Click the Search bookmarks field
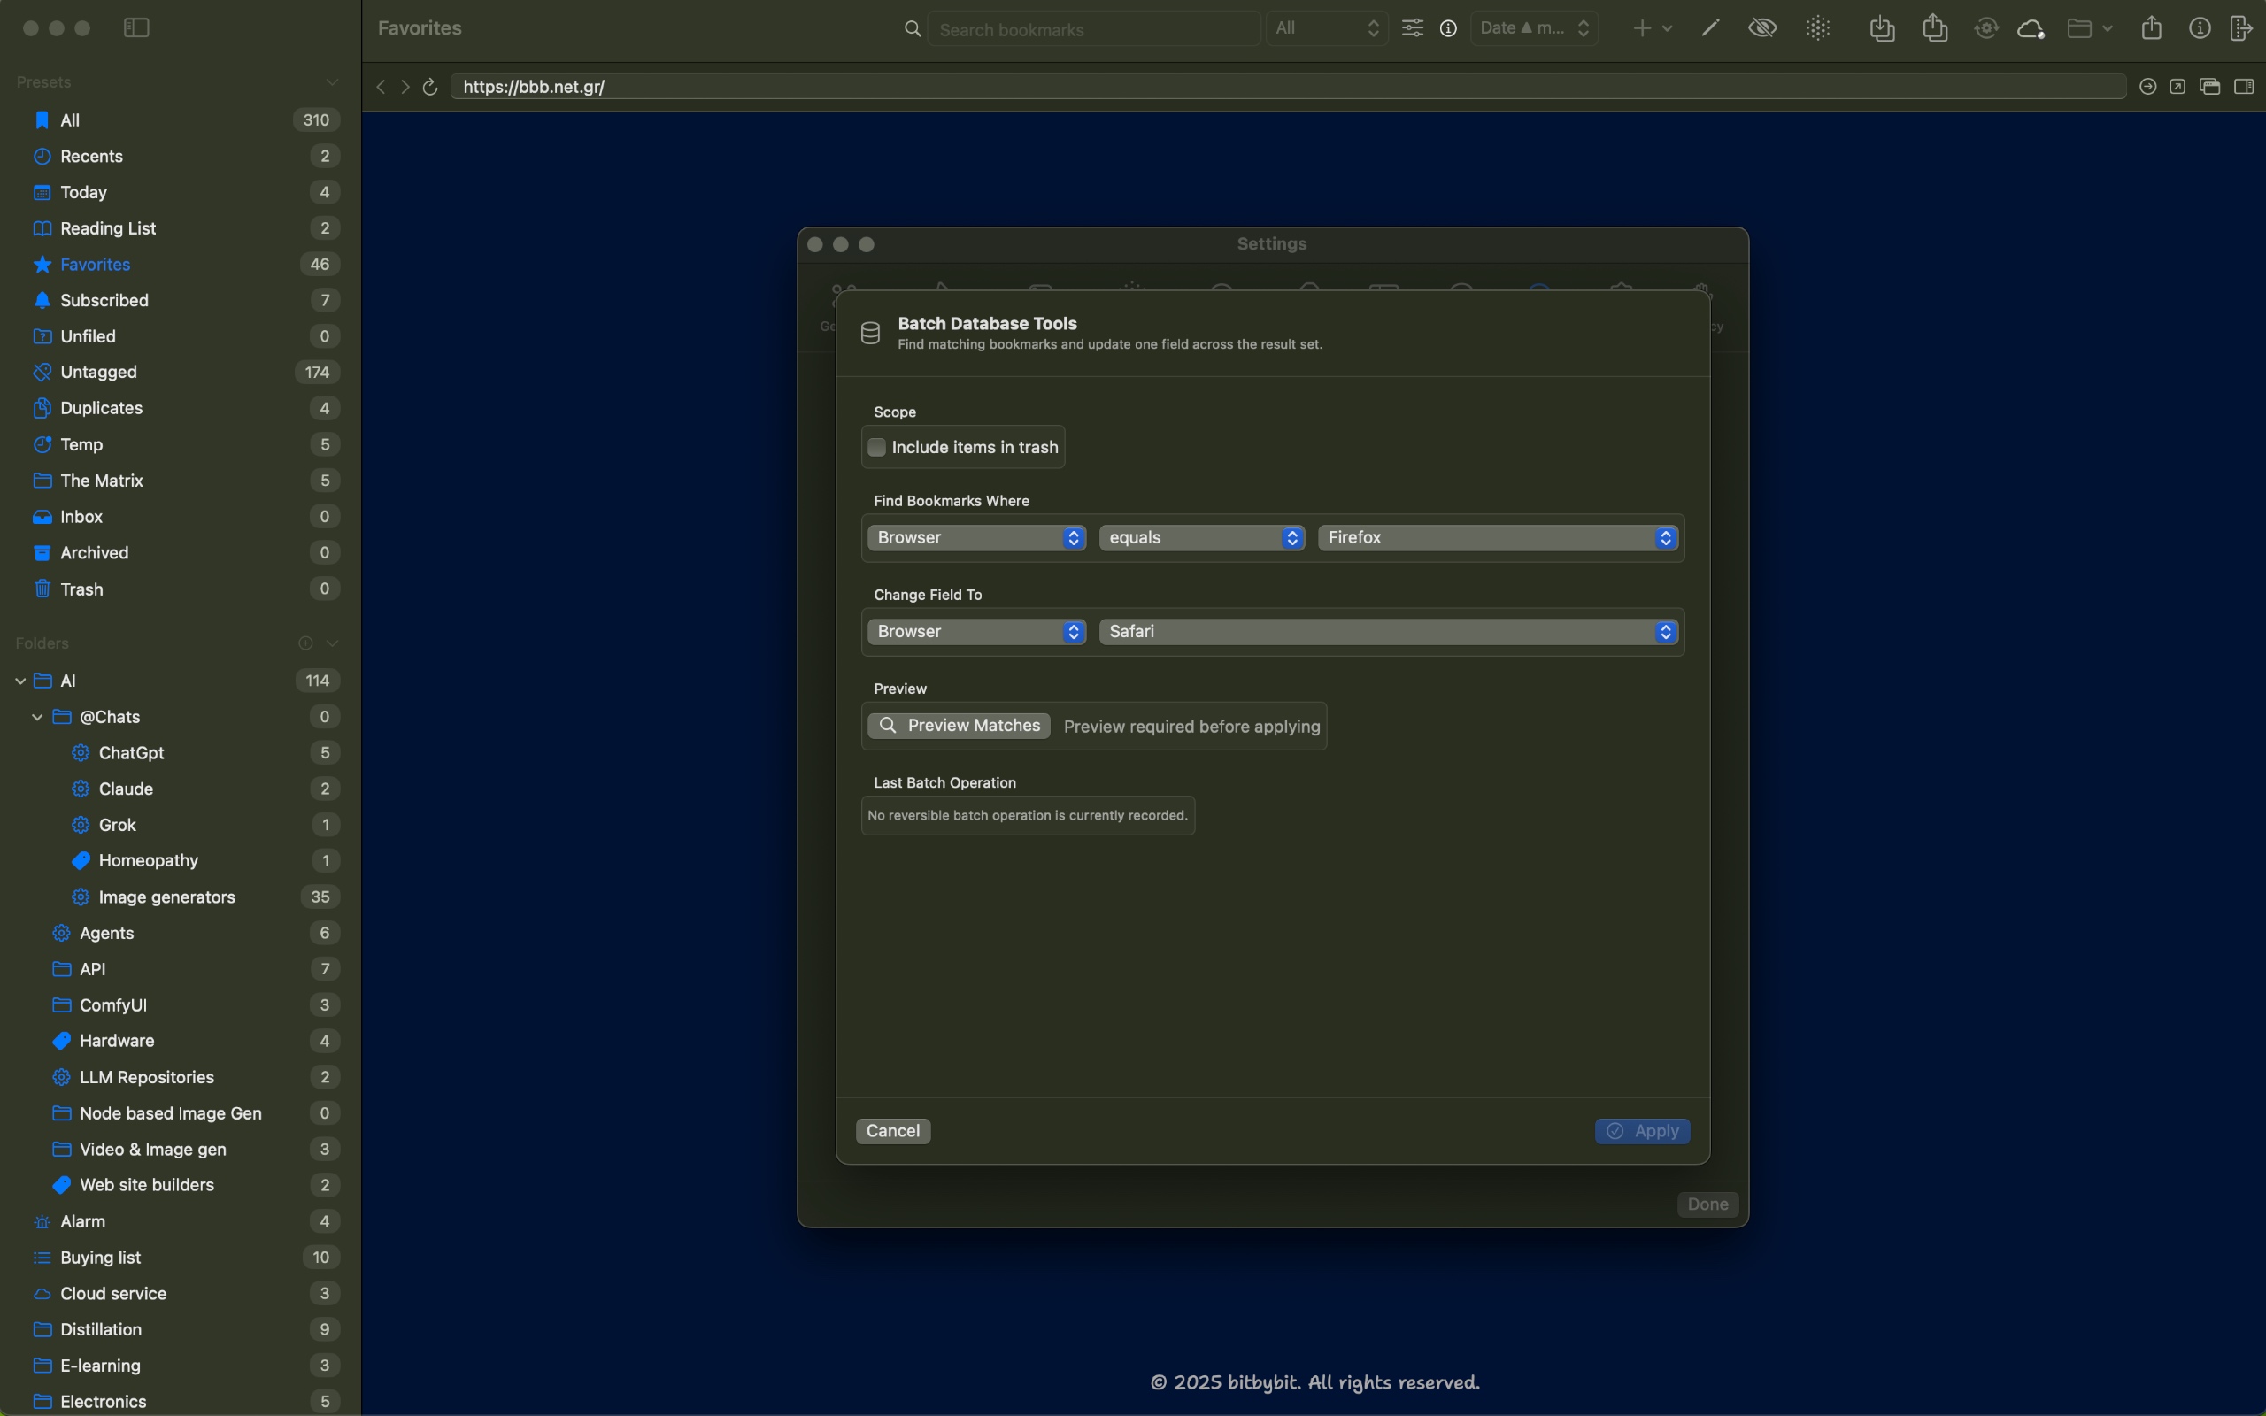The width and height of the screenshot is (2266, 1416). 1094,29
